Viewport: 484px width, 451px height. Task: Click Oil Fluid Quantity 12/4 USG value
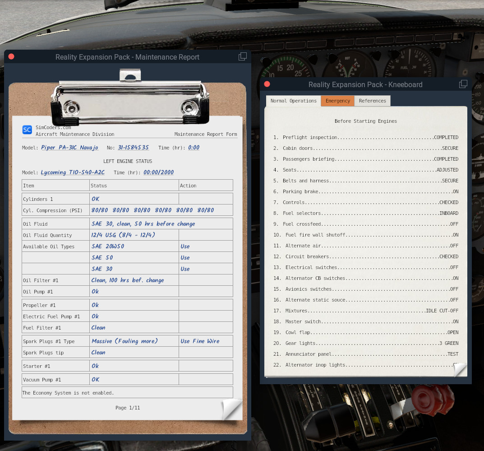click(123, 235)
